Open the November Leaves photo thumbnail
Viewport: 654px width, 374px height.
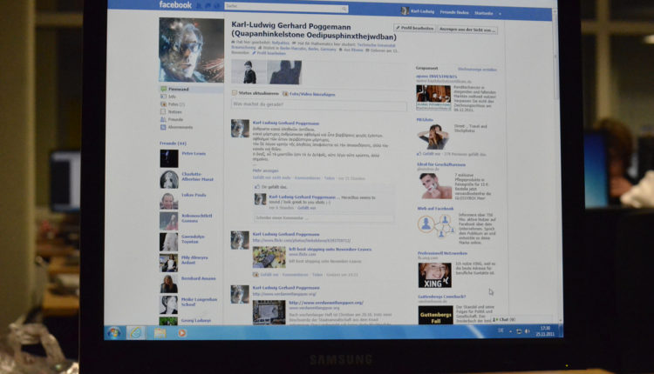[x=269, y=257]
